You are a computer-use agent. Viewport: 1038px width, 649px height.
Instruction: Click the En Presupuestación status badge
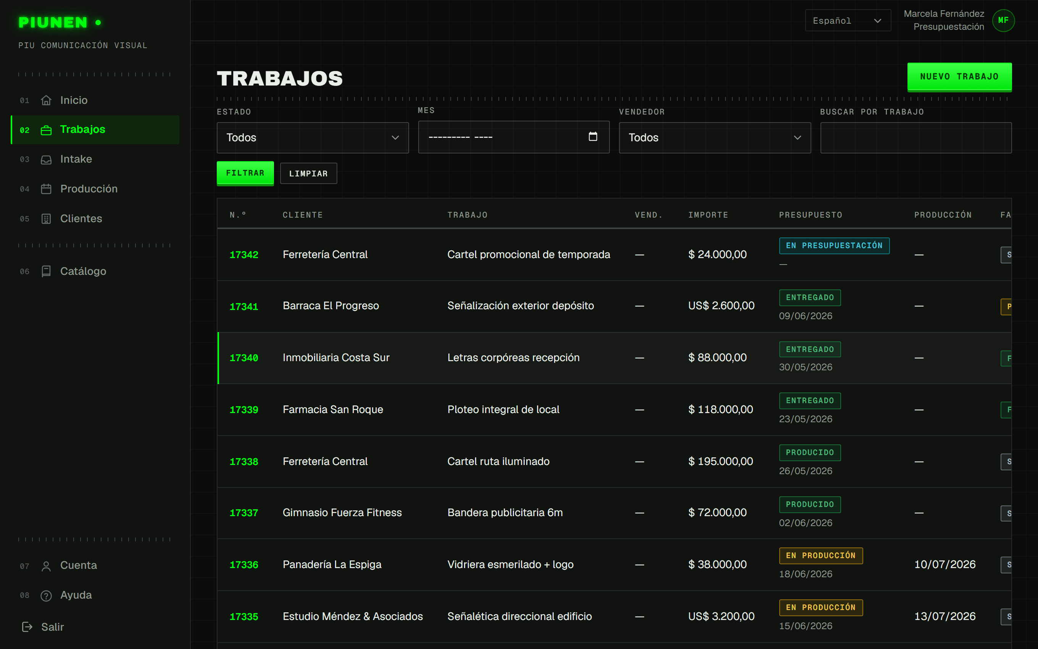(x=834, y=245)
